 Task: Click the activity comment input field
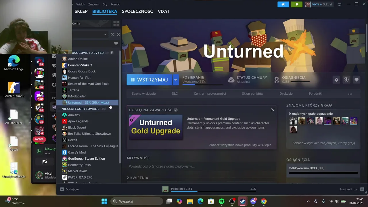click(201, 166)
